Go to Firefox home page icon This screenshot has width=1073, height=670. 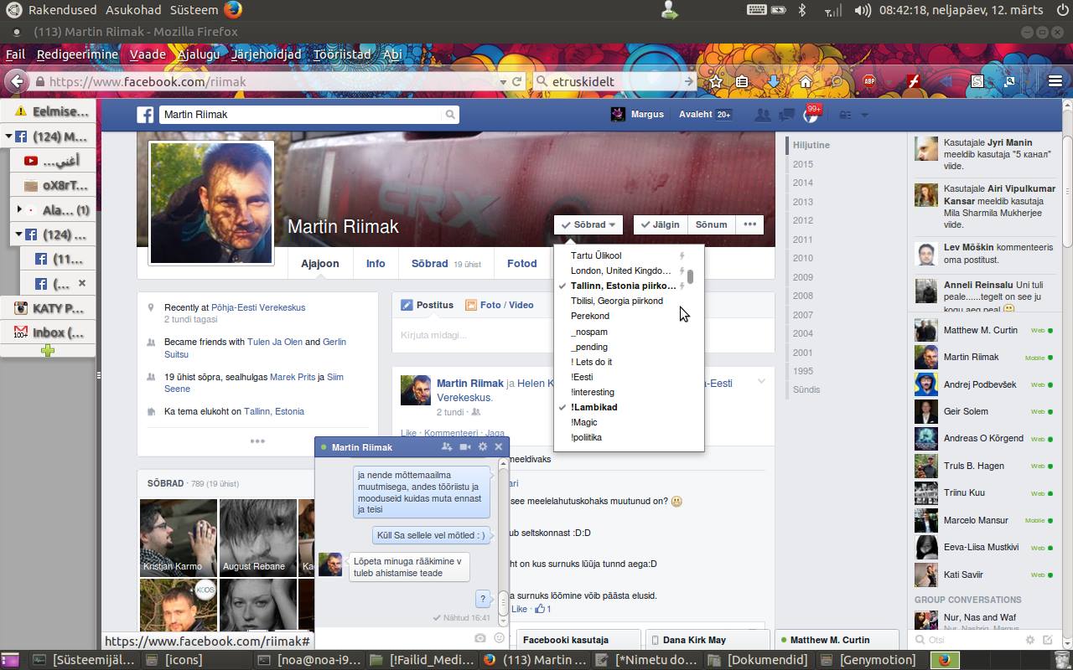(805, 81)
